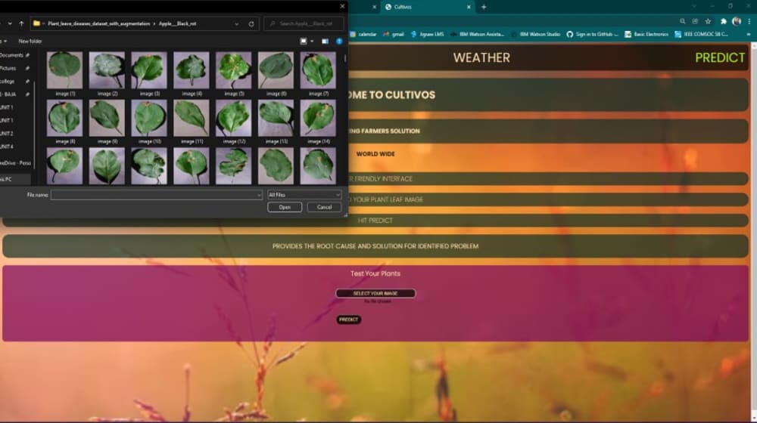Open Chrome profile avatar
This screenshot has height=423, width=757.
737,21
